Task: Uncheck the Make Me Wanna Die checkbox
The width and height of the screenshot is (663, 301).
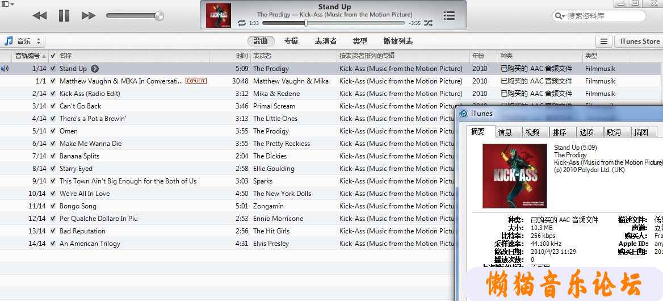Action: click(x=53, y=143)
